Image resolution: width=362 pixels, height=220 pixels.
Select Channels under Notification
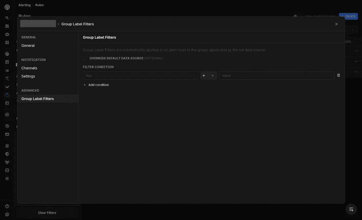pos(29,68)
